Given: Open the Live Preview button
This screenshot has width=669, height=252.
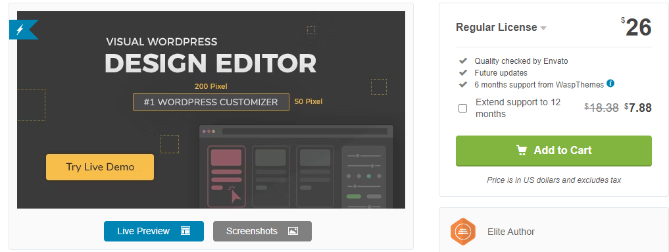Looking at the screenshot, I should click(153, 231).
